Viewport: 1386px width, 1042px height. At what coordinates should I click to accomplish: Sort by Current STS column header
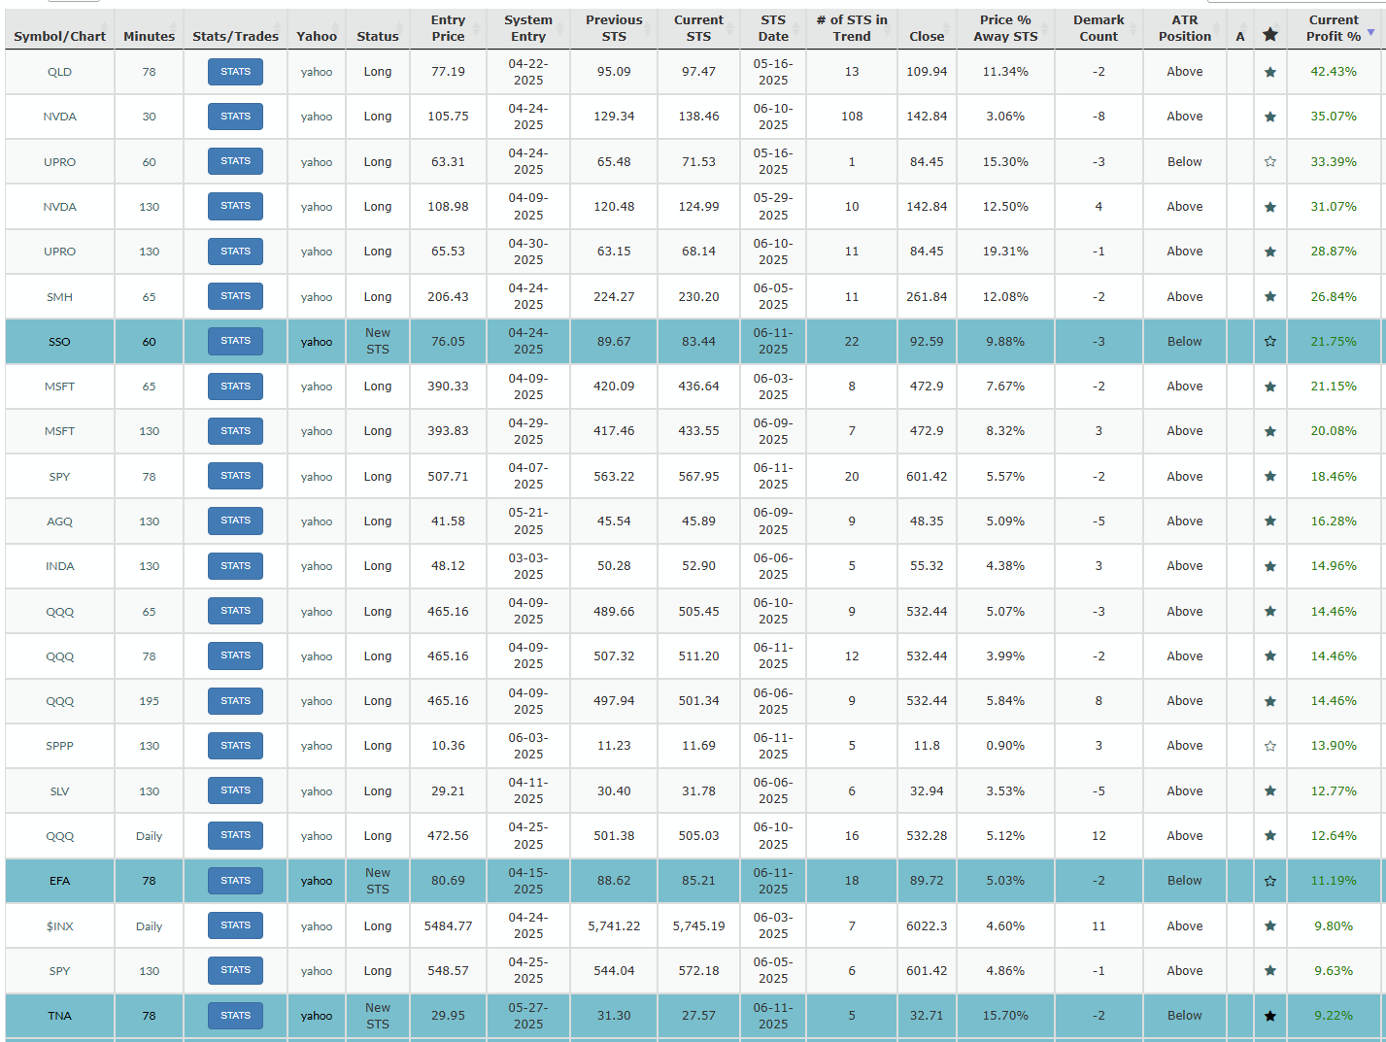coord(698,28)
